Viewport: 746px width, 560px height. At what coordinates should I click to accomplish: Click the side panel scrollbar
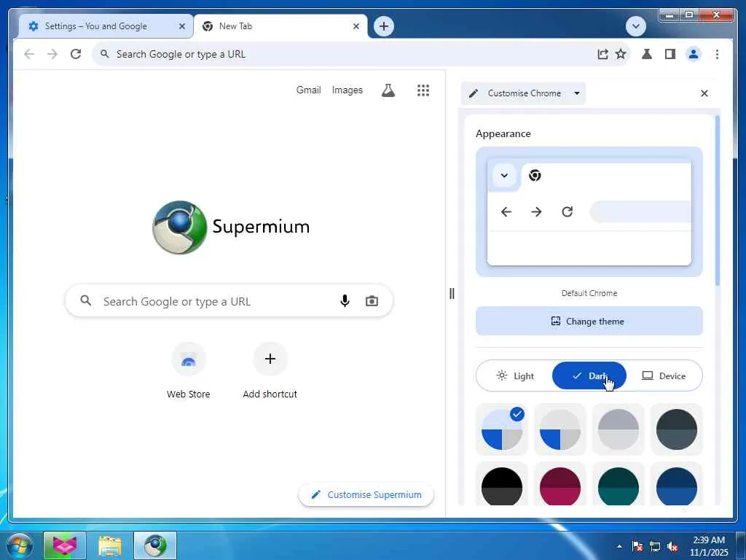(718, 200)
